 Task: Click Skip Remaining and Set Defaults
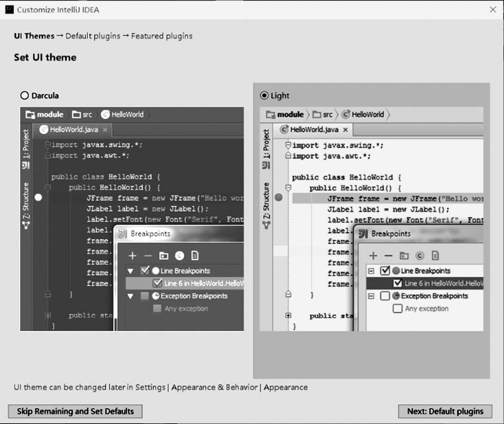pyautogui.click(x=75, y=411)
